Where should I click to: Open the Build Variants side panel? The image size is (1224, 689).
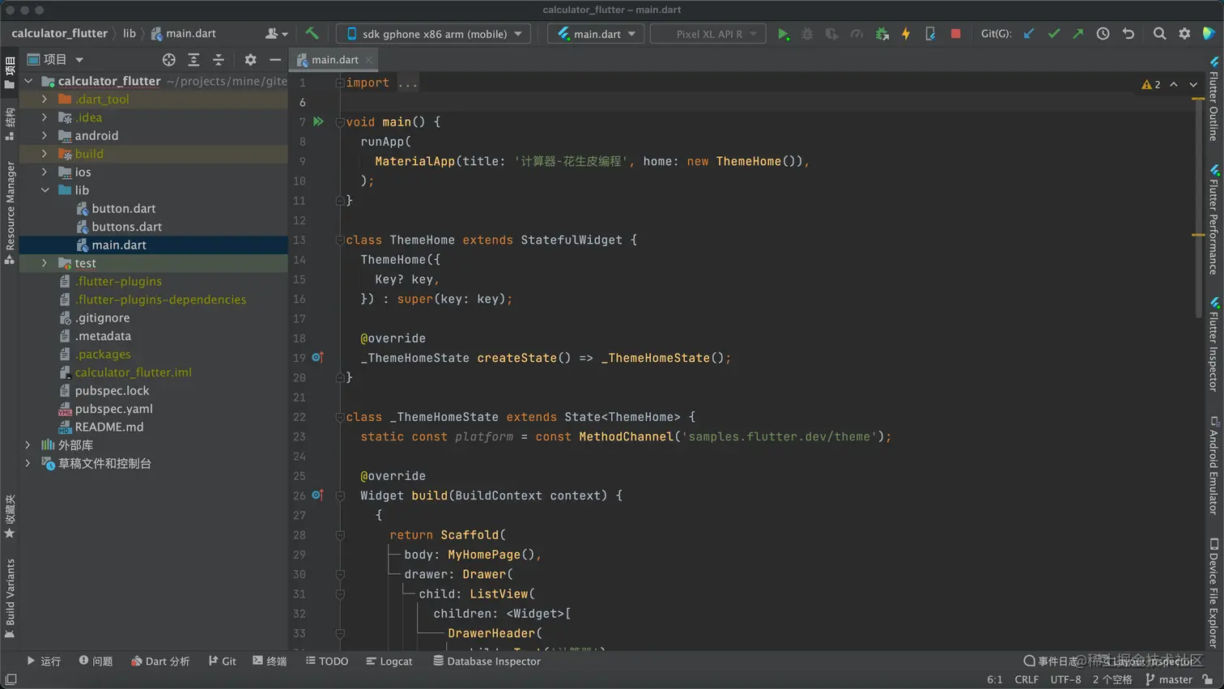coord(10,598)
